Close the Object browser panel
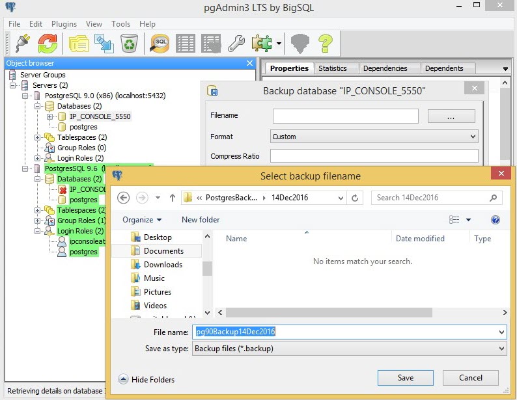Screen dimensions: 517x400 click(249, 63)
